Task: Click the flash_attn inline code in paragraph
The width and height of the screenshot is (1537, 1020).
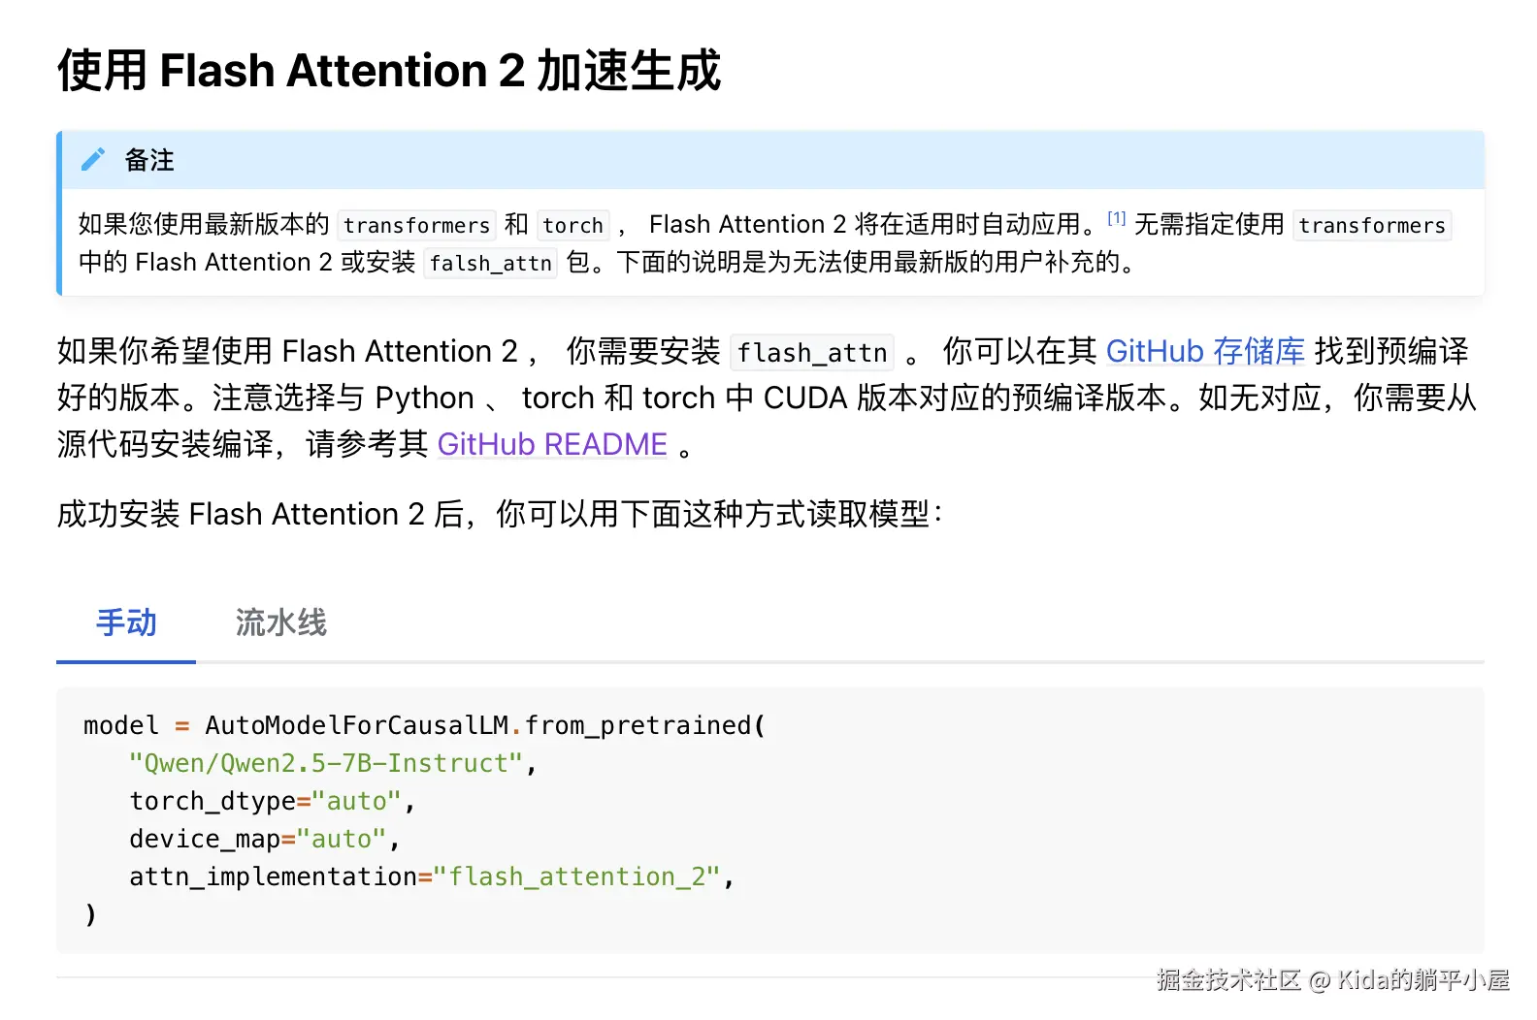Action: tap(812, 352)
